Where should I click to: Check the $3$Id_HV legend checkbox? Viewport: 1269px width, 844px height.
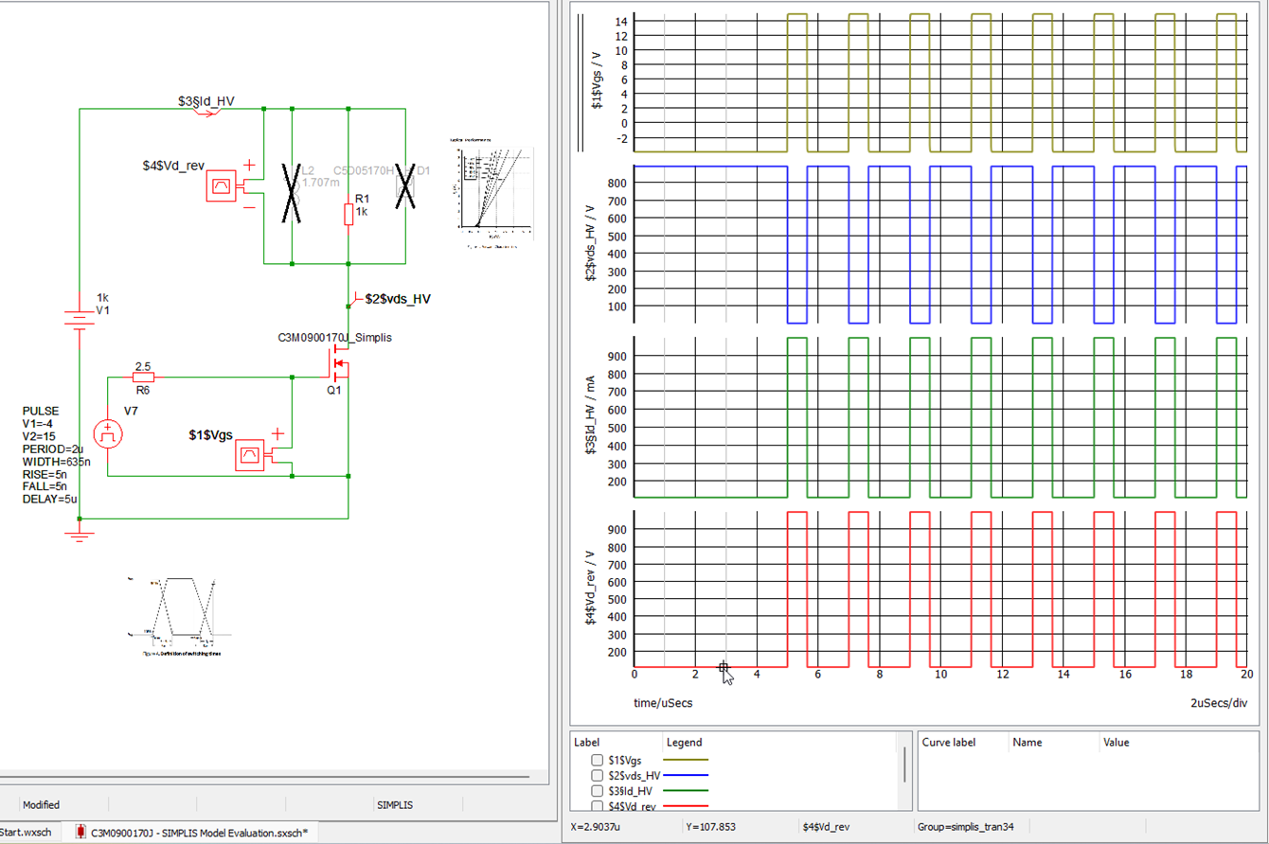tap(597, 791)
